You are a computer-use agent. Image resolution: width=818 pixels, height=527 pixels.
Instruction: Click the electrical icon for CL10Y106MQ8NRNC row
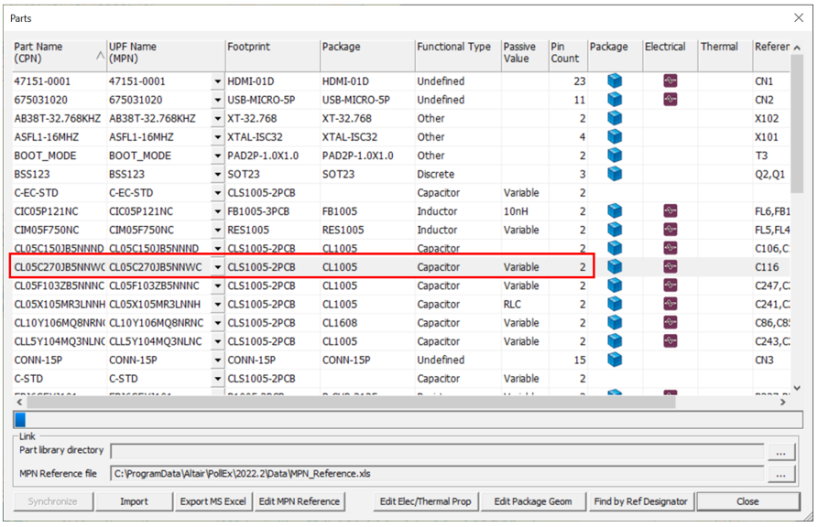coord(671,323)
